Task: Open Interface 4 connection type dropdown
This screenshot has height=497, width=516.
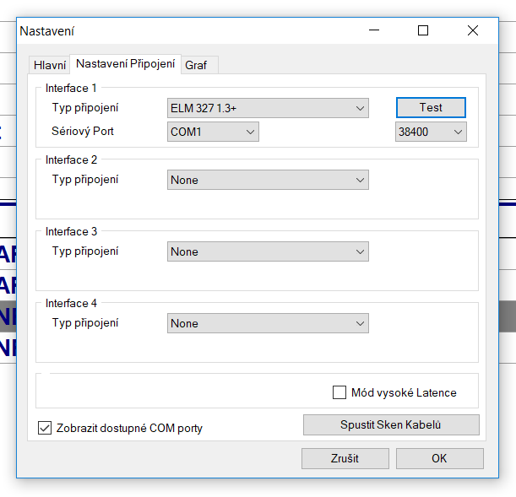Action: tap(268, 323)
